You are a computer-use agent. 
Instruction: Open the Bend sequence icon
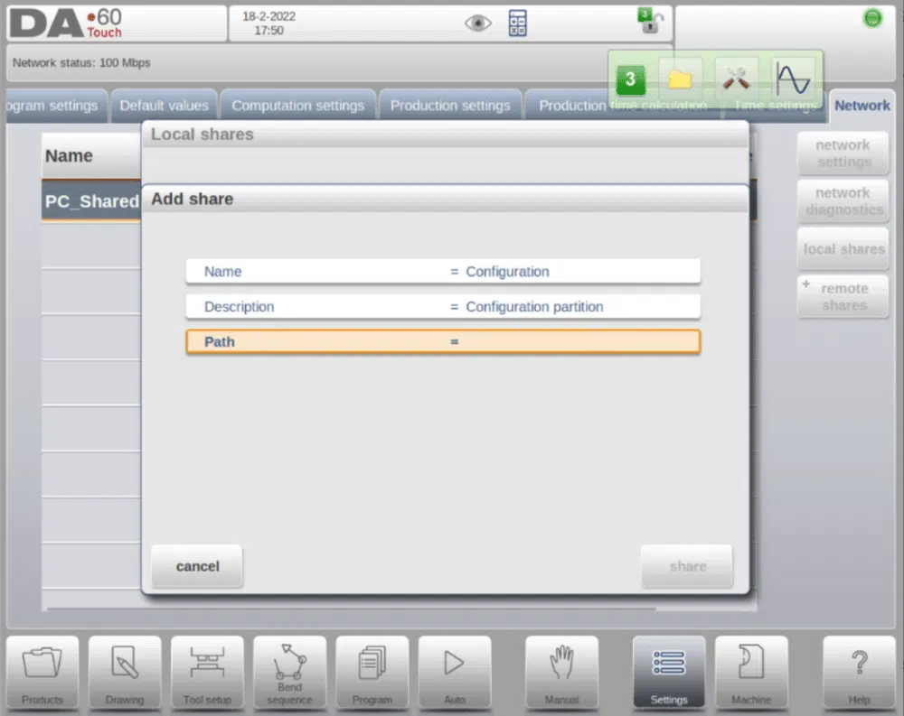289,672
